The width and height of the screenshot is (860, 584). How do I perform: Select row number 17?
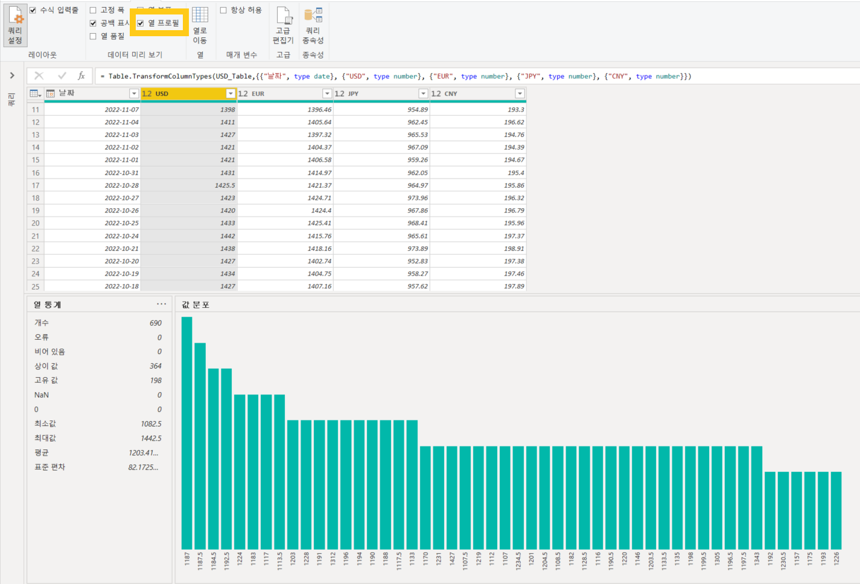coord(36,185)
